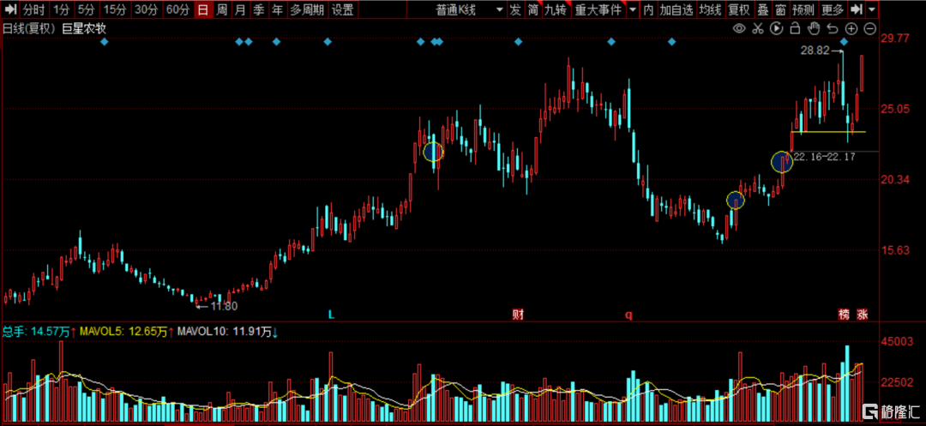926x426 pixels.
Task: Click the 29.77 price axis value
Action: click(894, 38)
